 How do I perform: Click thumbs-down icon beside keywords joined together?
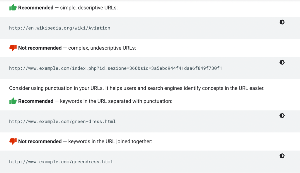pyautogui.click(x=13, y=141)
